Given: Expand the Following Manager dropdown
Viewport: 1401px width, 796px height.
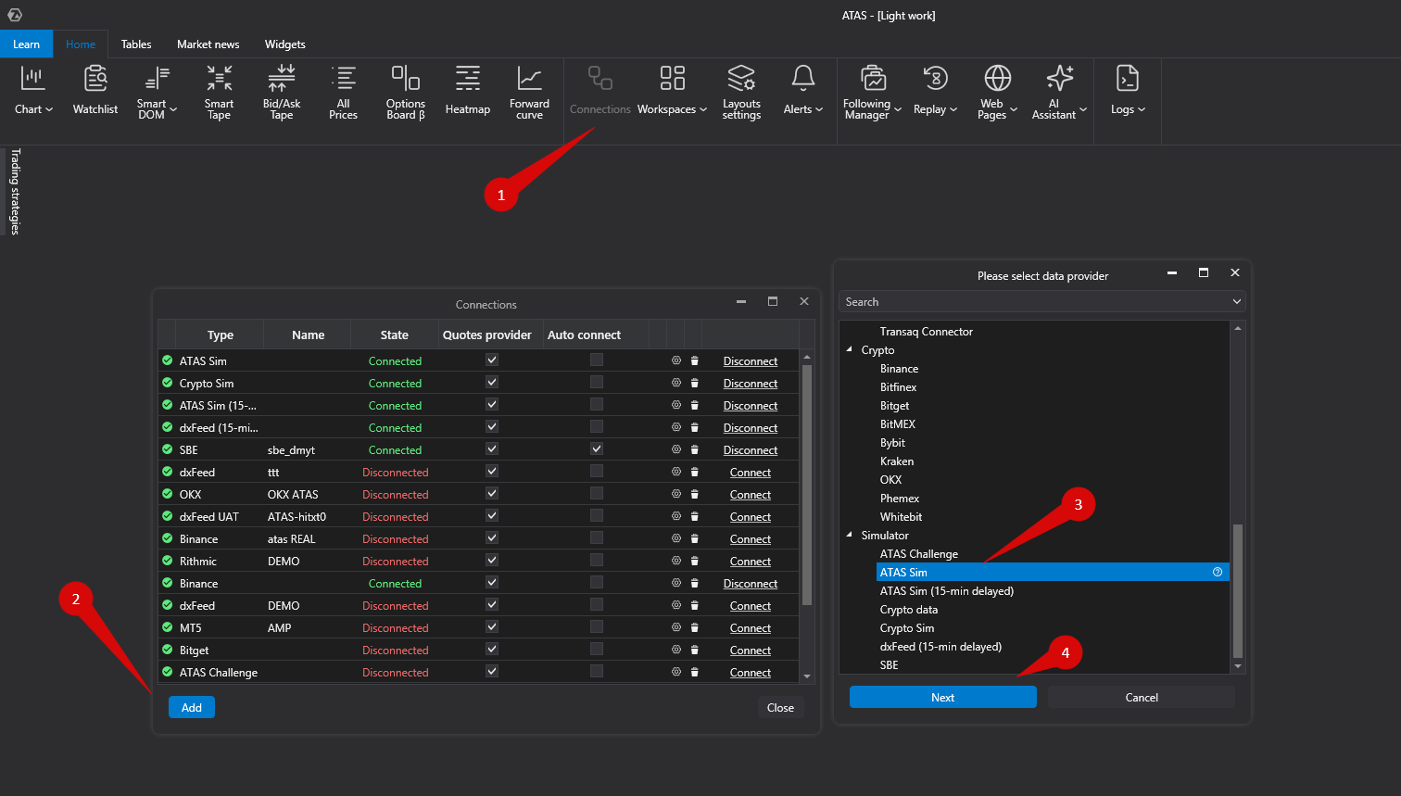Looking at the screenshot, I should coord(873,92).
